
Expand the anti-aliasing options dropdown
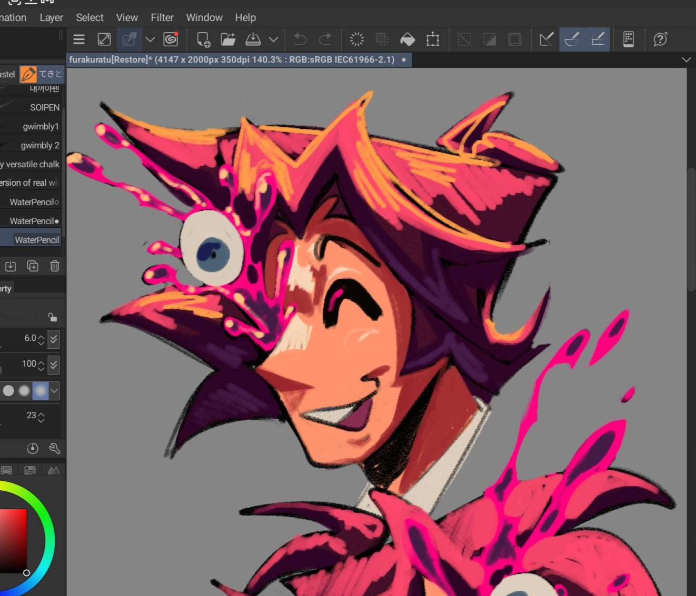pyautogui.click(x=54, y=390)
